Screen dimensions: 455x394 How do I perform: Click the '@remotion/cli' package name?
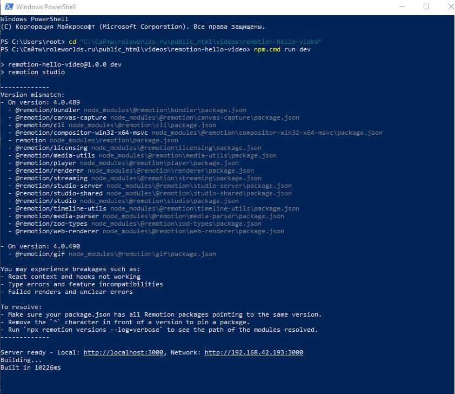(40, 125)
